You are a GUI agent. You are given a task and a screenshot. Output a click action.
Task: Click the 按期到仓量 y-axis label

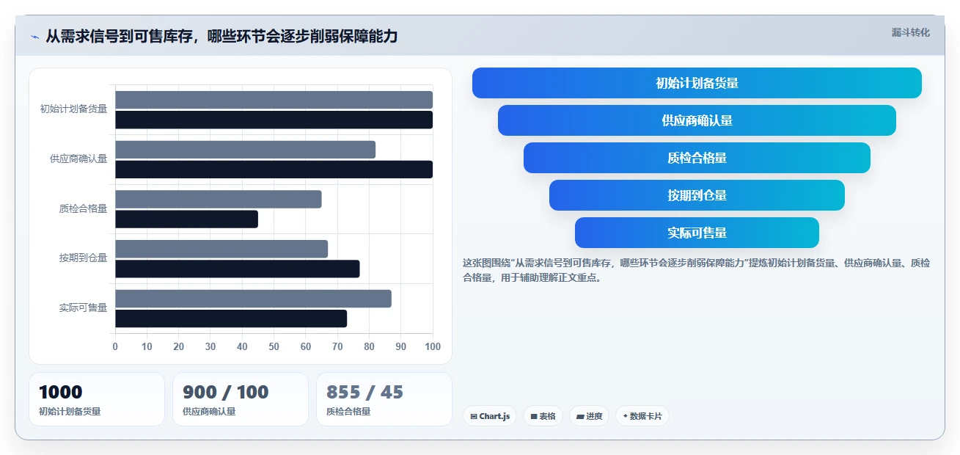pos(83,258)
